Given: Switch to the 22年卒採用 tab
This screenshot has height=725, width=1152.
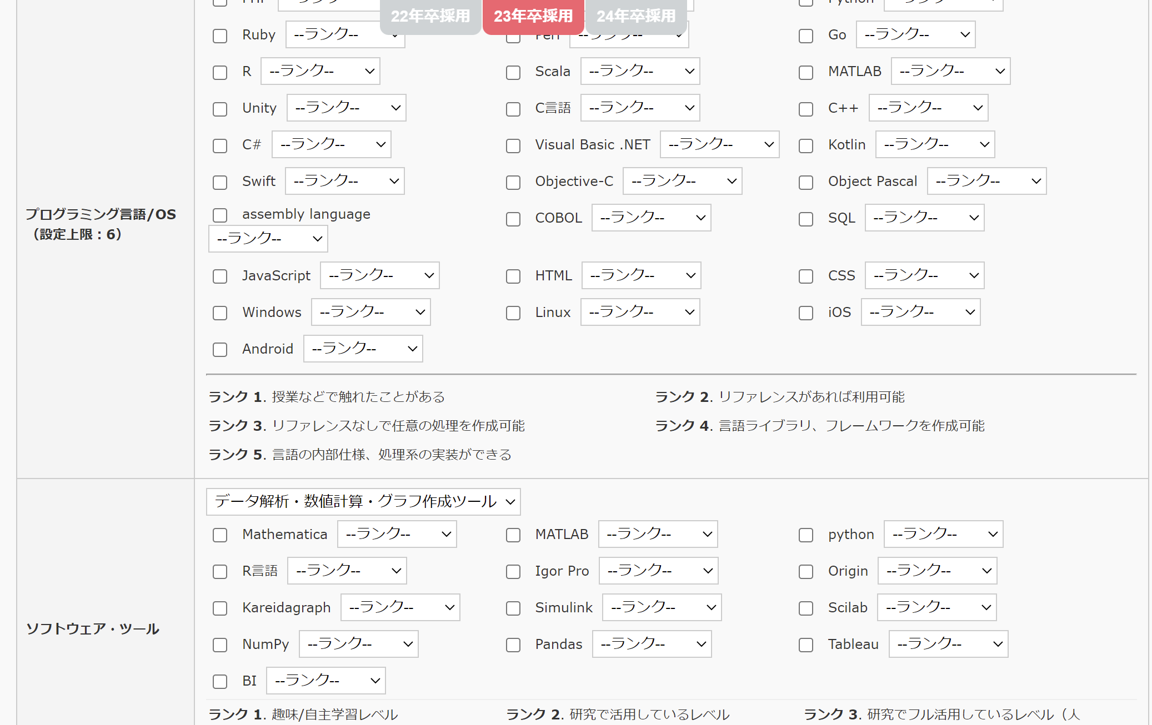Looking at the screenshot, I should pos(430,16).
